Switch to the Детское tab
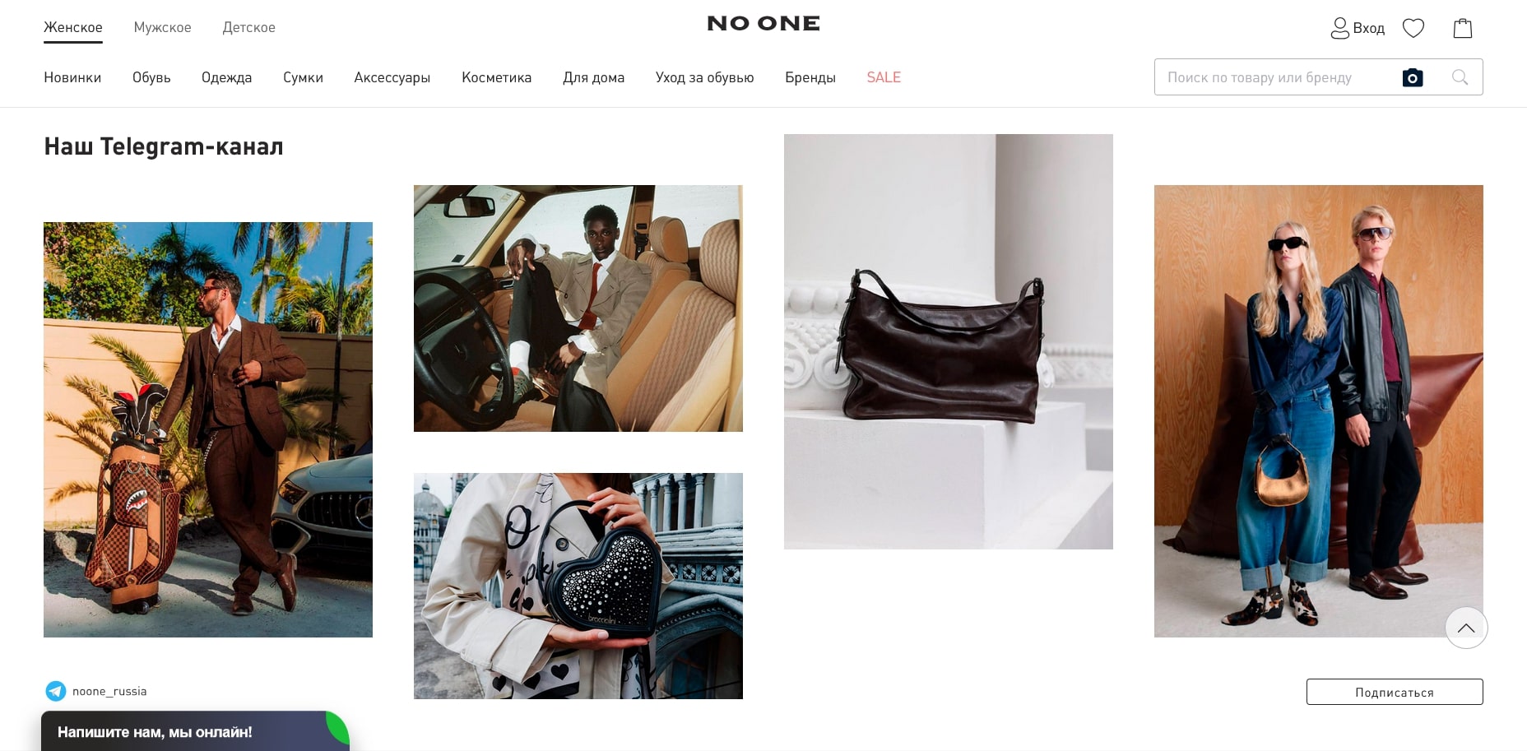This screenshot has width=1527, height=751. pos(248,27)
